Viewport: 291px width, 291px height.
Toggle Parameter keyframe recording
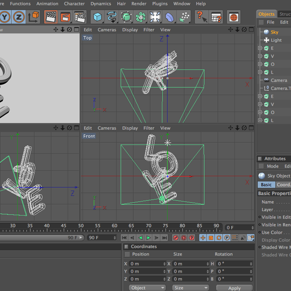point(227,238)
